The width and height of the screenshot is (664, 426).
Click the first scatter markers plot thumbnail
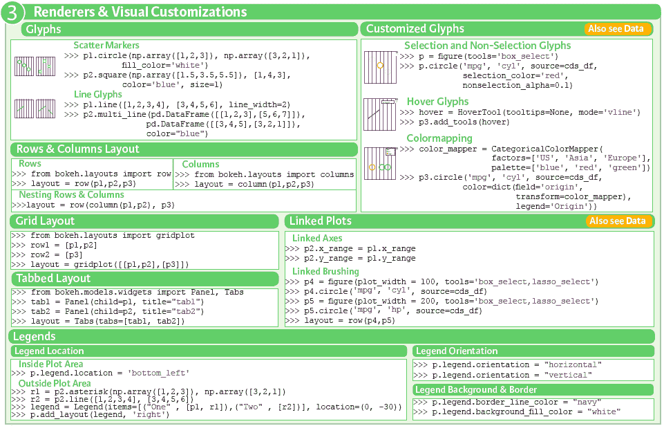(x=24, y=67)
